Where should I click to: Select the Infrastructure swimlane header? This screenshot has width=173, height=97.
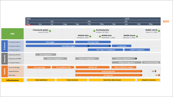(x=13, y=80)
